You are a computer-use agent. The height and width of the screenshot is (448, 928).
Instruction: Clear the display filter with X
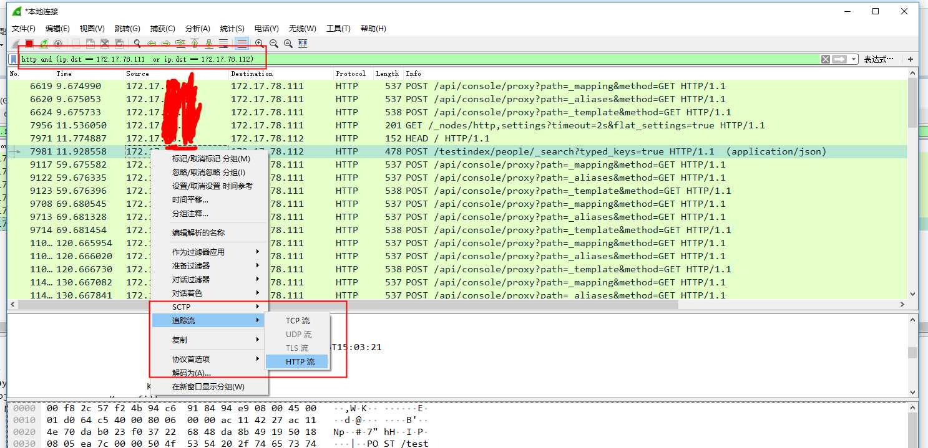pyautogui.click(x=825, y=59)
